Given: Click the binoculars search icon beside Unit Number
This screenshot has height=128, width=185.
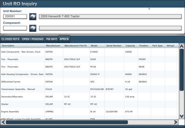Looking at the screenshot, I should coord(33,17).
